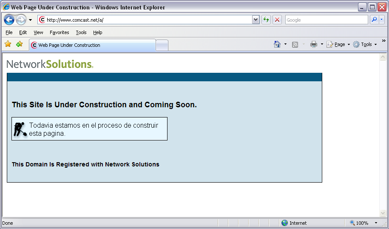
Task: Select the address bar URL field
Action: 149,20
